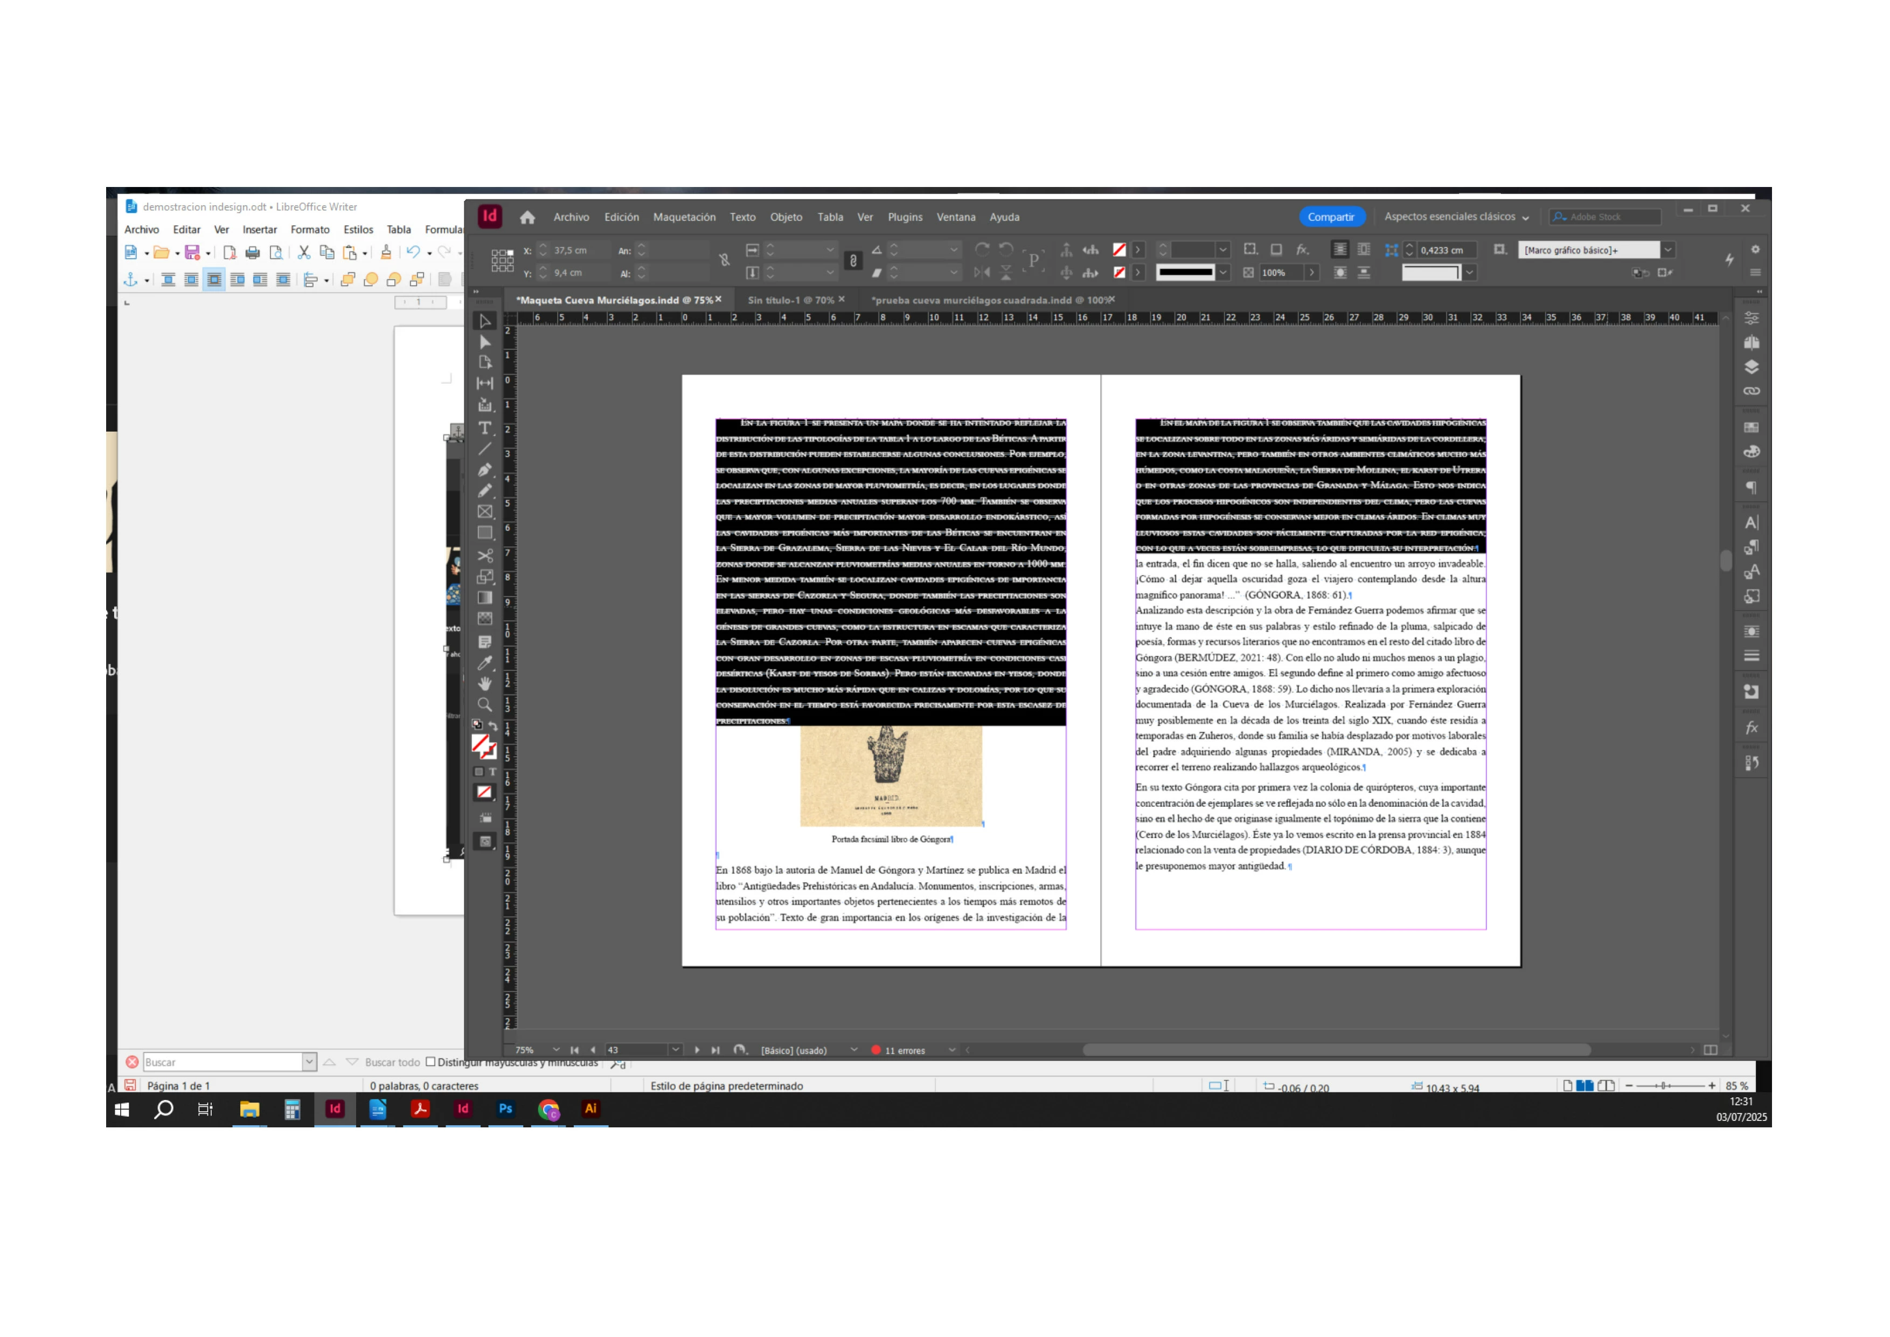Screen dimensions: 1890x1337
Task: Choose the Zoom tool in toolbox
Action: click(485, 705)
